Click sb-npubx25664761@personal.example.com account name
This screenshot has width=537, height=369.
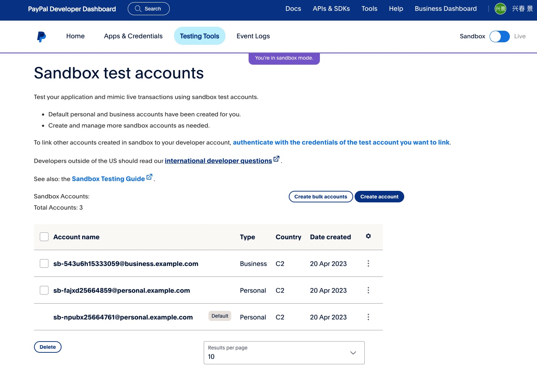(x=123, y=317)
